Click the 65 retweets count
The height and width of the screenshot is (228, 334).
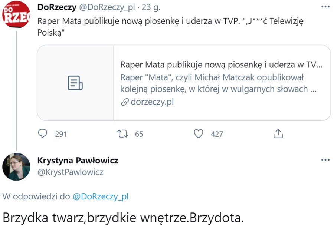coord(139,134)
